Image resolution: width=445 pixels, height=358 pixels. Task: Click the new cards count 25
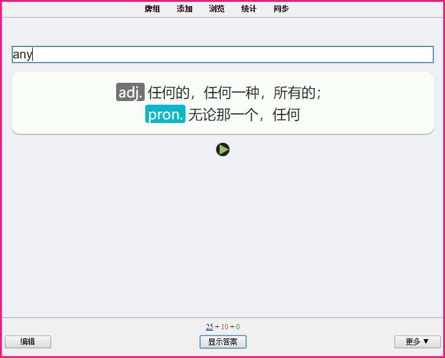coord(210,327)
